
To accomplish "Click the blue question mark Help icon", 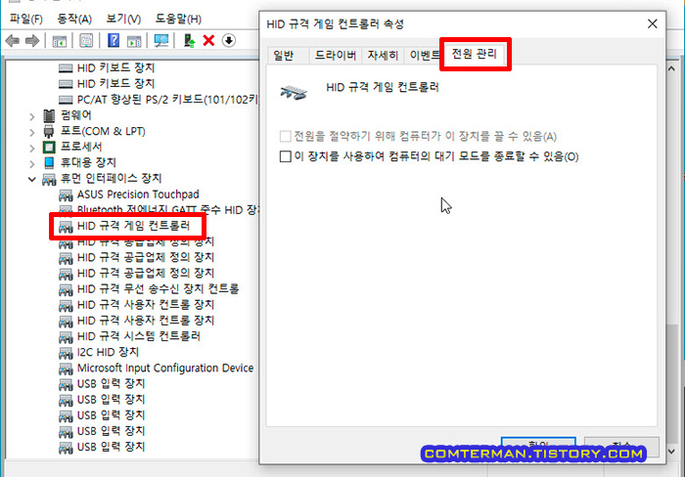I will pos(114,41).
